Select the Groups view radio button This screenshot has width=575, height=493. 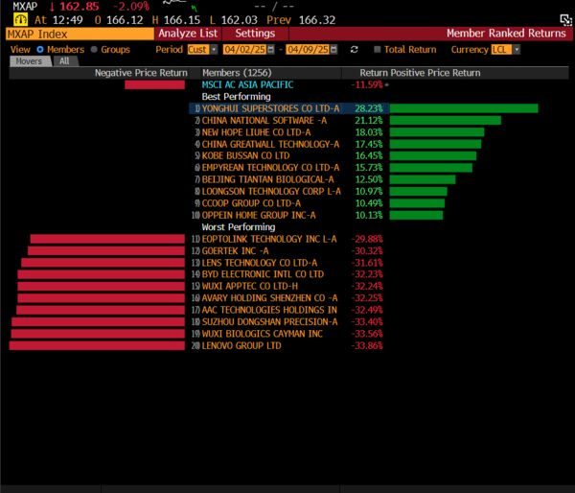point(94,49)
